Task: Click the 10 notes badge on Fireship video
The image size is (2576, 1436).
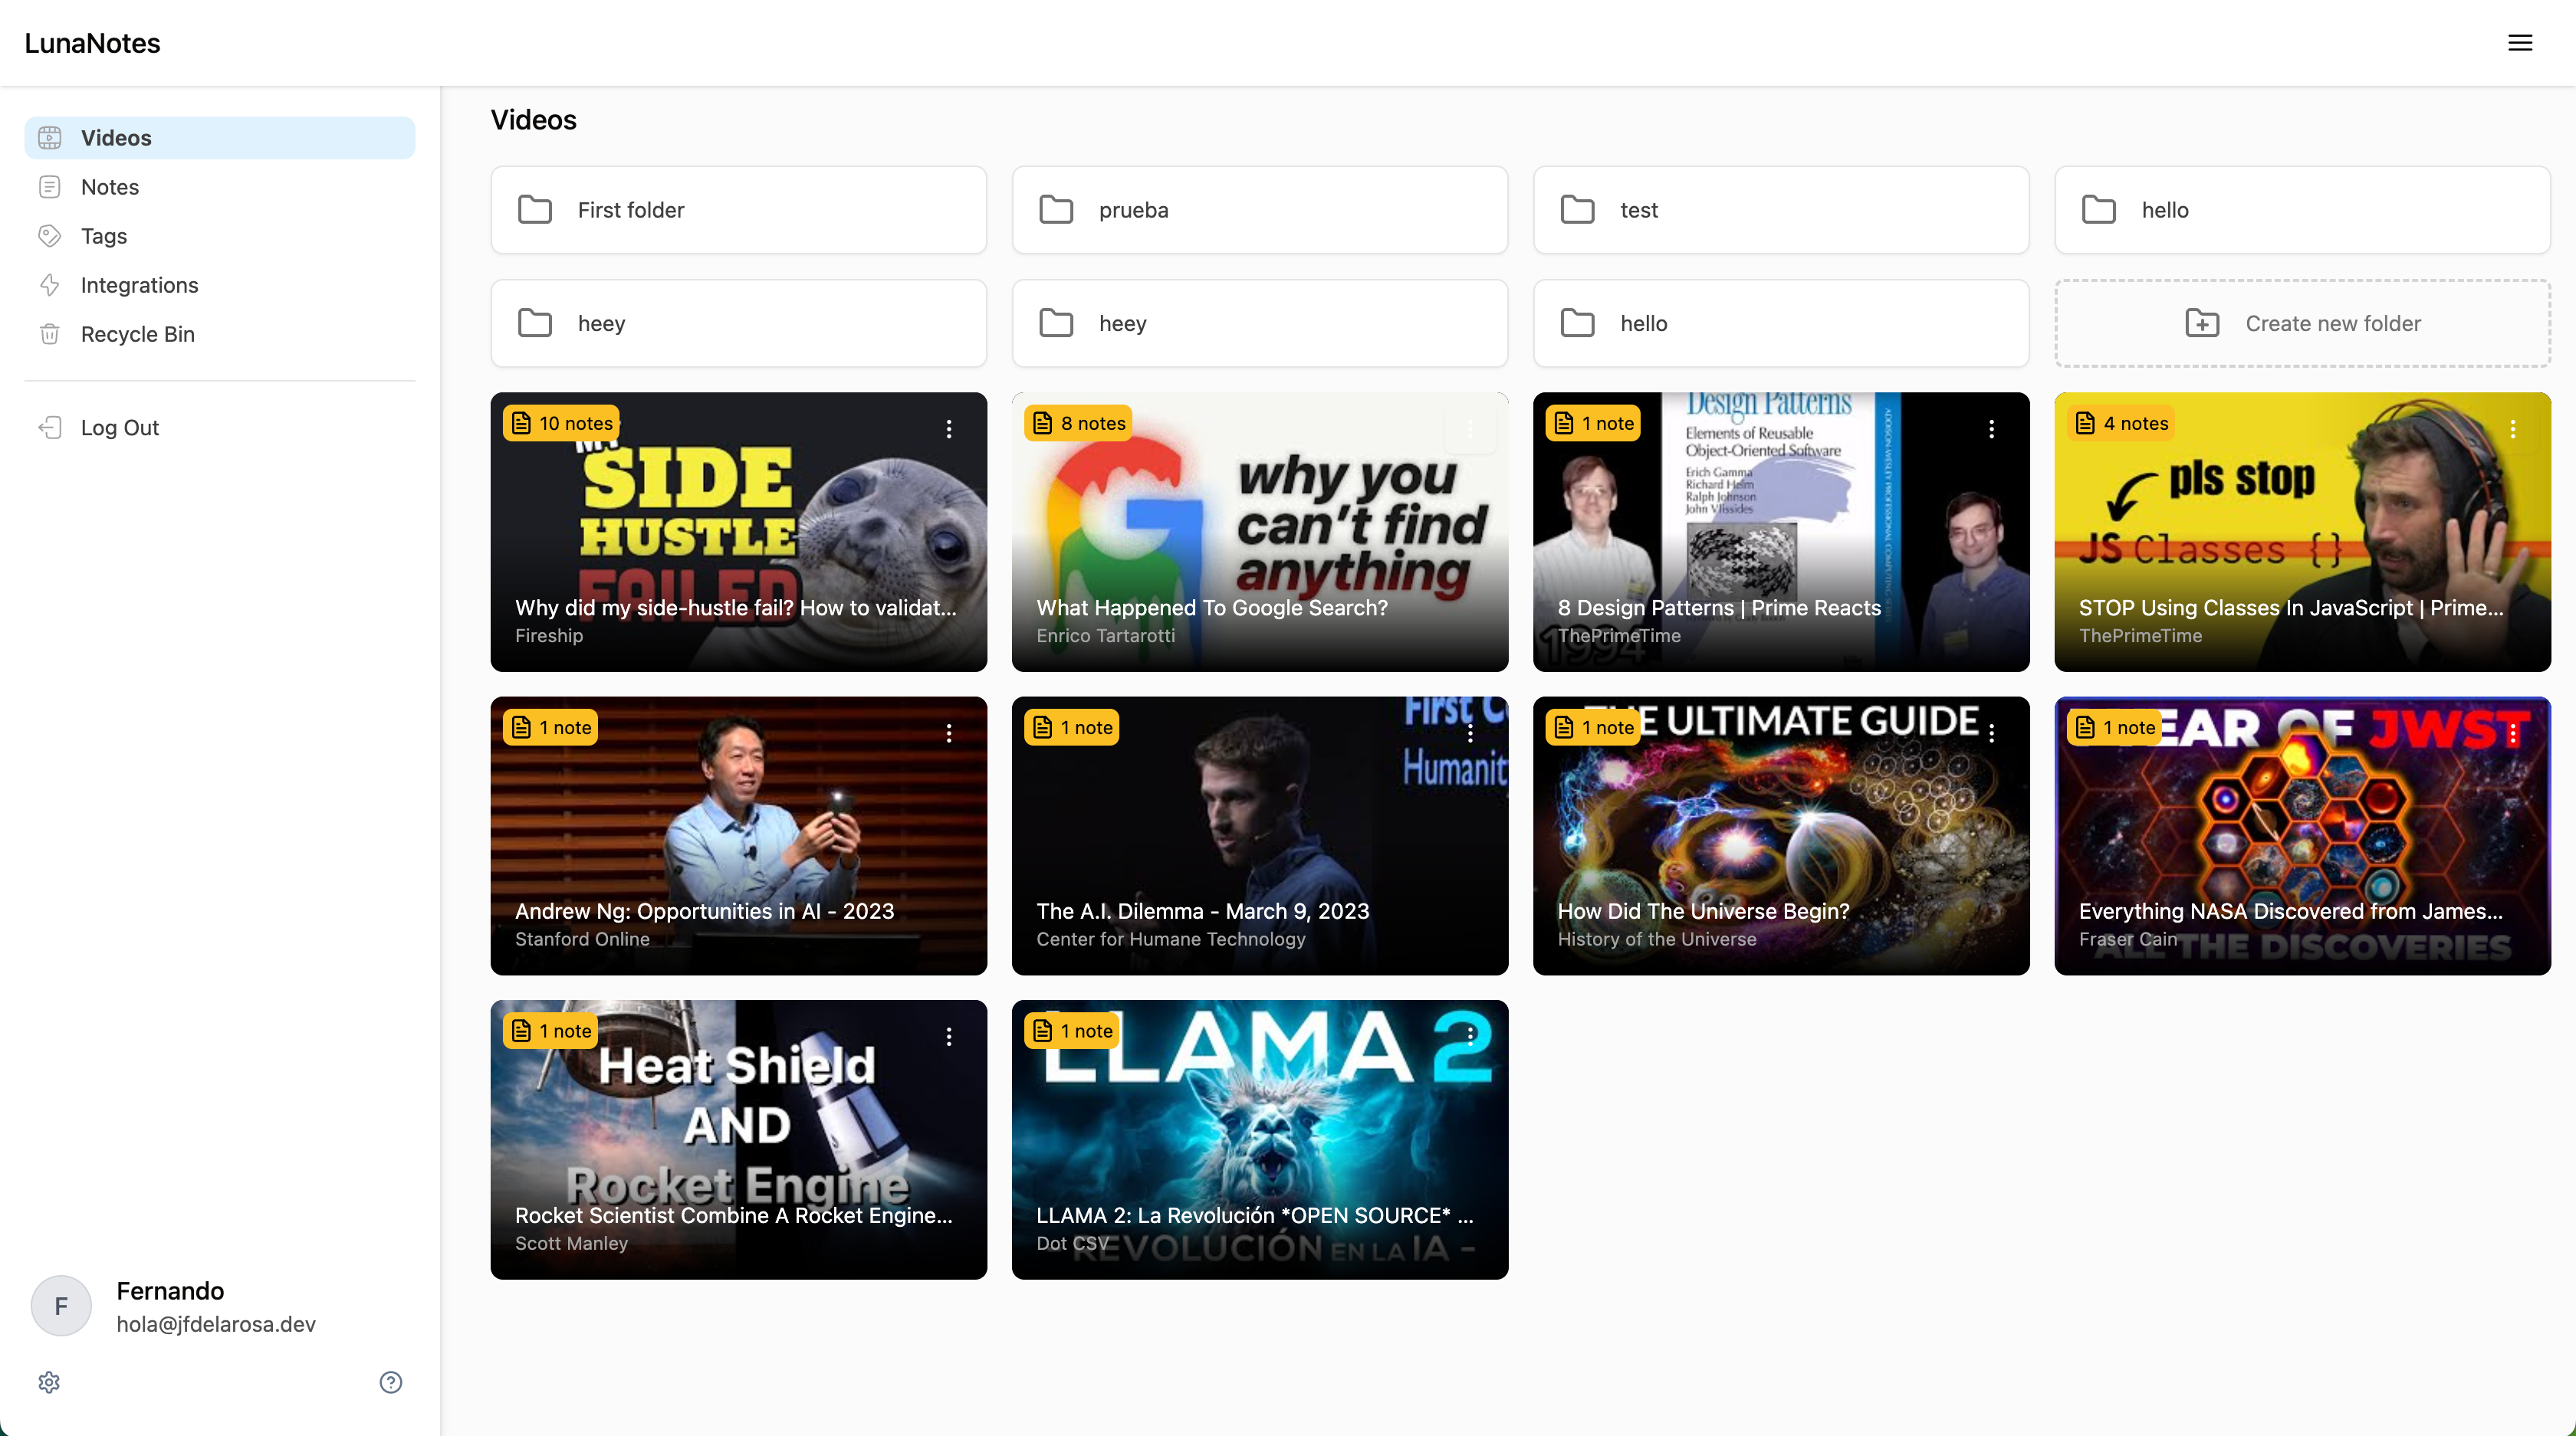Action: pyautogui.click(x=561, y=424)
